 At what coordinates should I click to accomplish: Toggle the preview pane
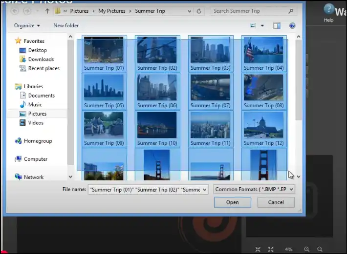click(277, 26)
